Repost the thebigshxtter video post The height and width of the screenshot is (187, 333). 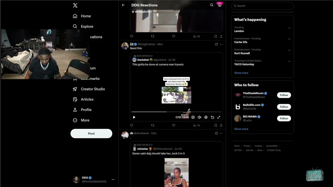153,36
